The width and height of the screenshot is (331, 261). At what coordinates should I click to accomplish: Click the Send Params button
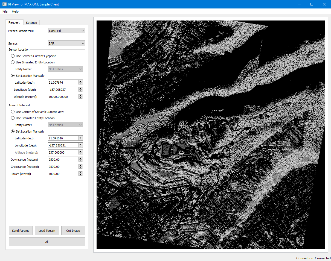[x=21, y=231]
